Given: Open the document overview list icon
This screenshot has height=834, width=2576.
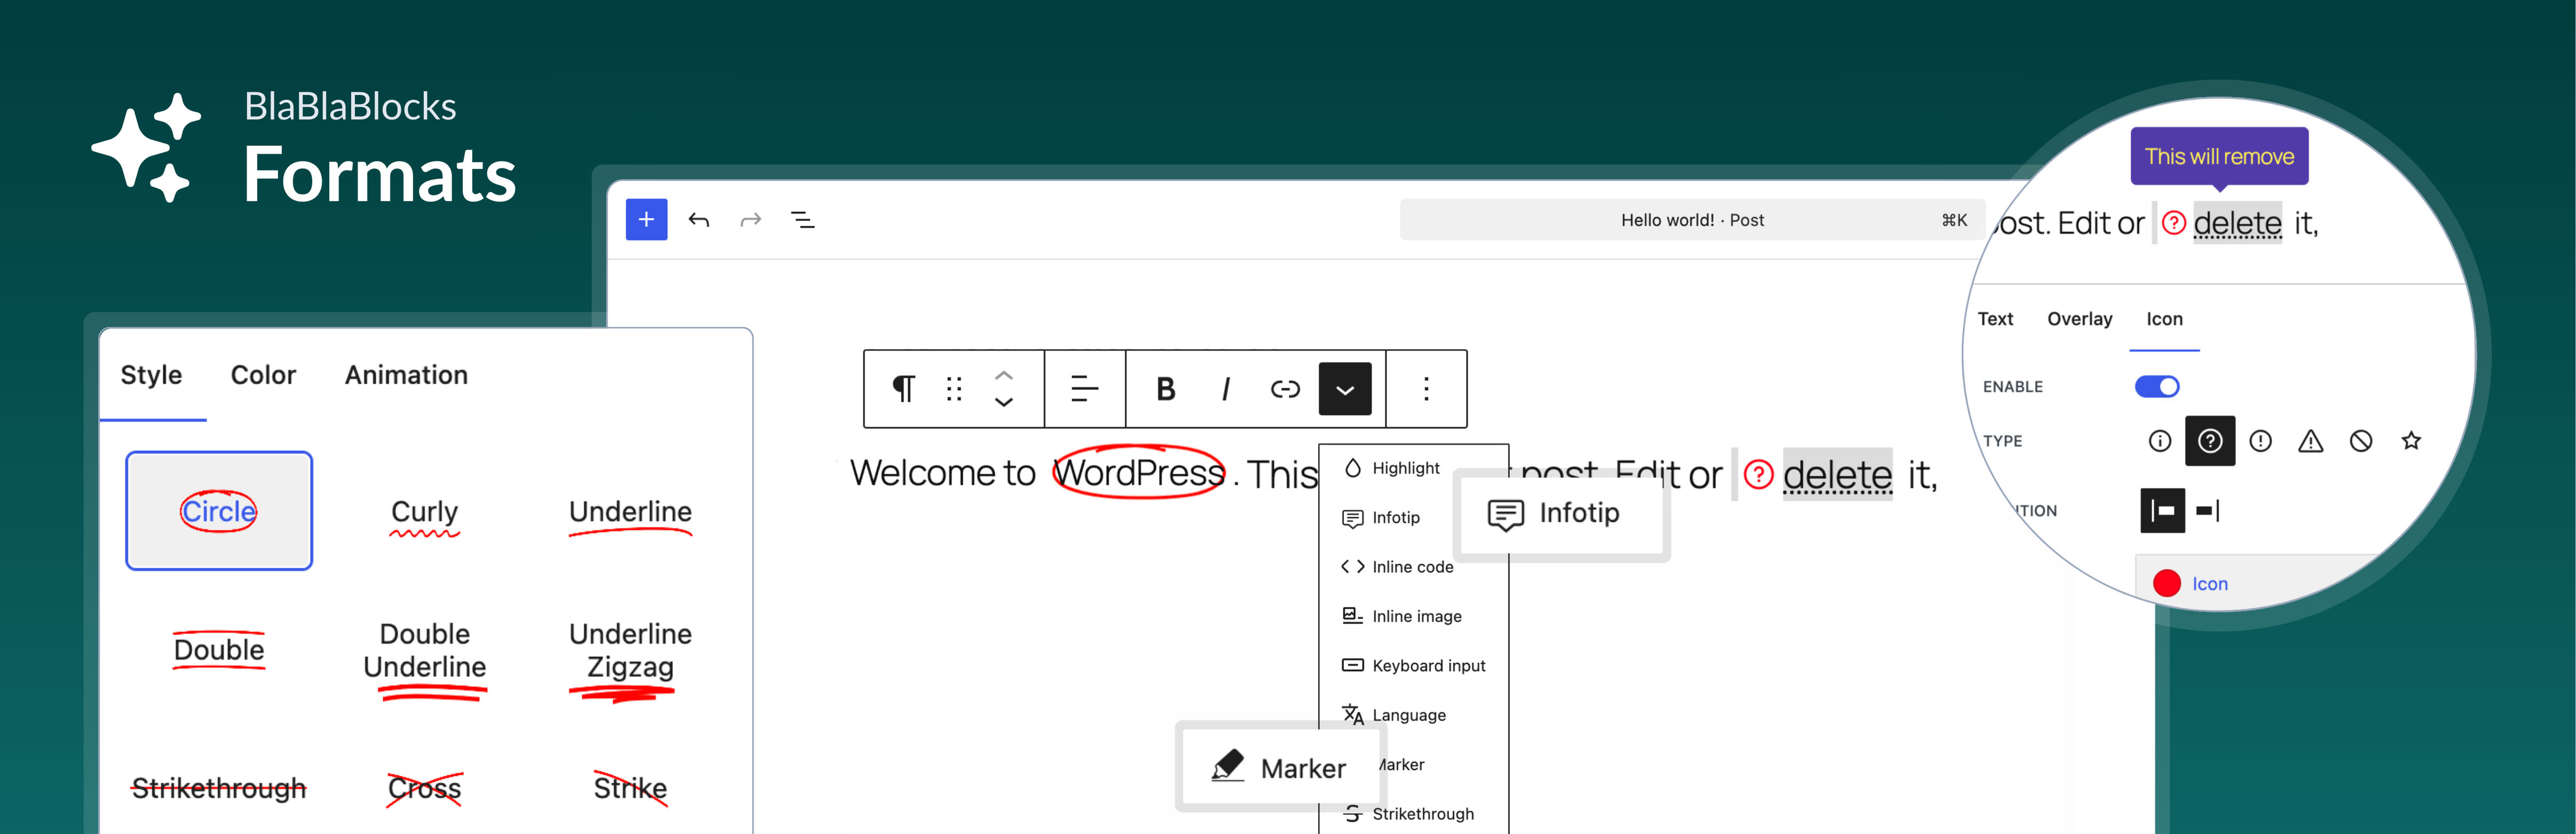Looking at the screenshot, I should (x=802, y=219).
